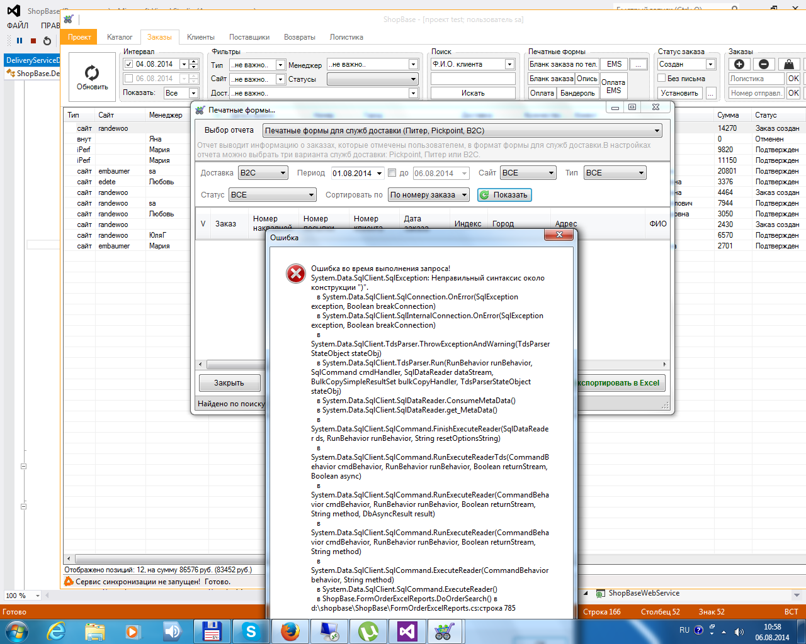Switch to the Клиенты tab
This screenshot has height=644, width=806.
[201, 37]
